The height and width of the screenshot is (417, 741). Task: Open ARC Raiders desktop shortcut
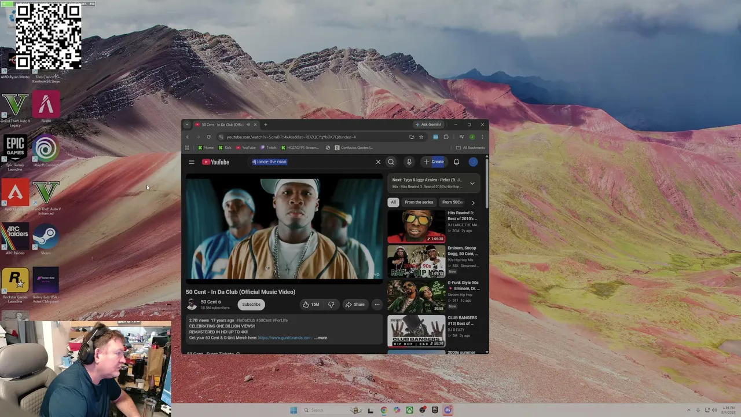(15, 239)
